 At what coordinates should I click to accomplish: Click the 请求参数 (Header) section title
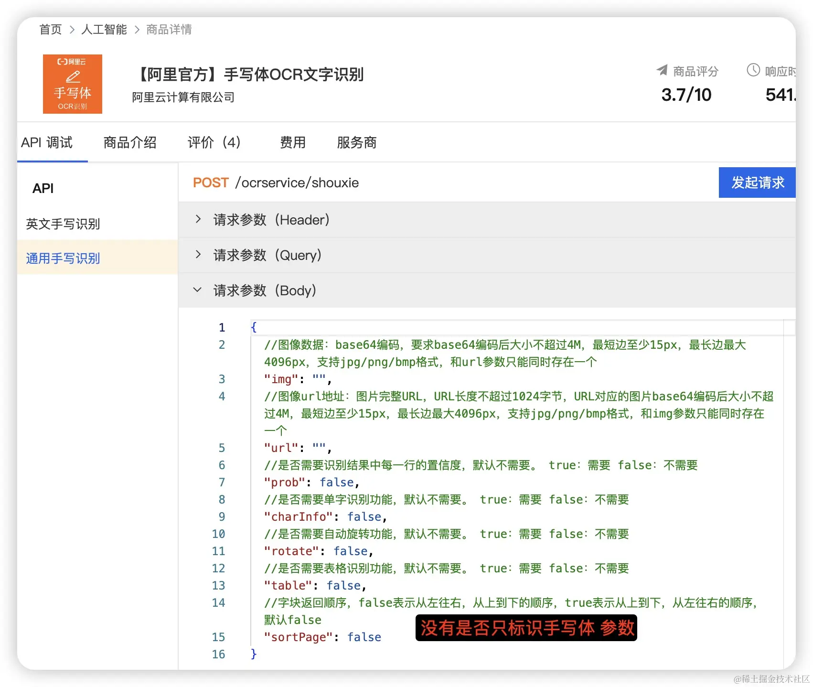tap(271, 220)
